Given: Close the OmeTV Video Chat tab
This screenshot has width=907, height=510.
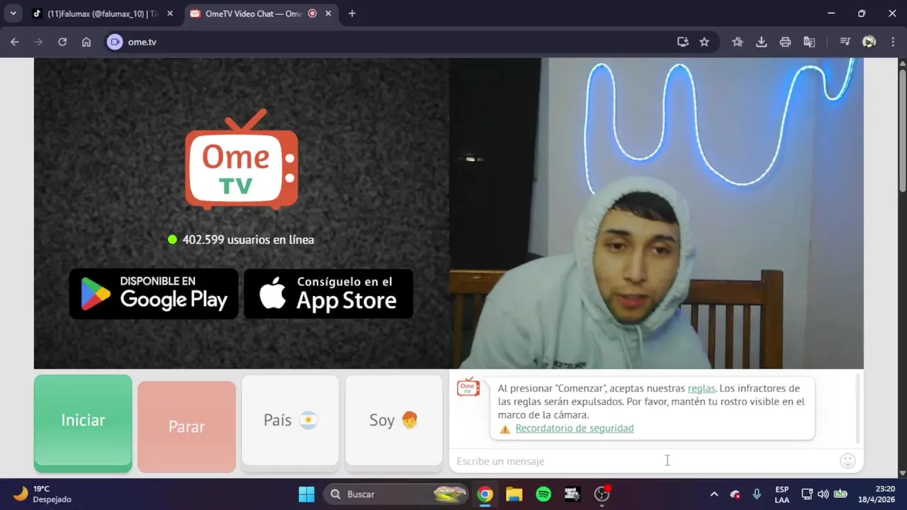Looking at the screenshot, I should 329,13.
